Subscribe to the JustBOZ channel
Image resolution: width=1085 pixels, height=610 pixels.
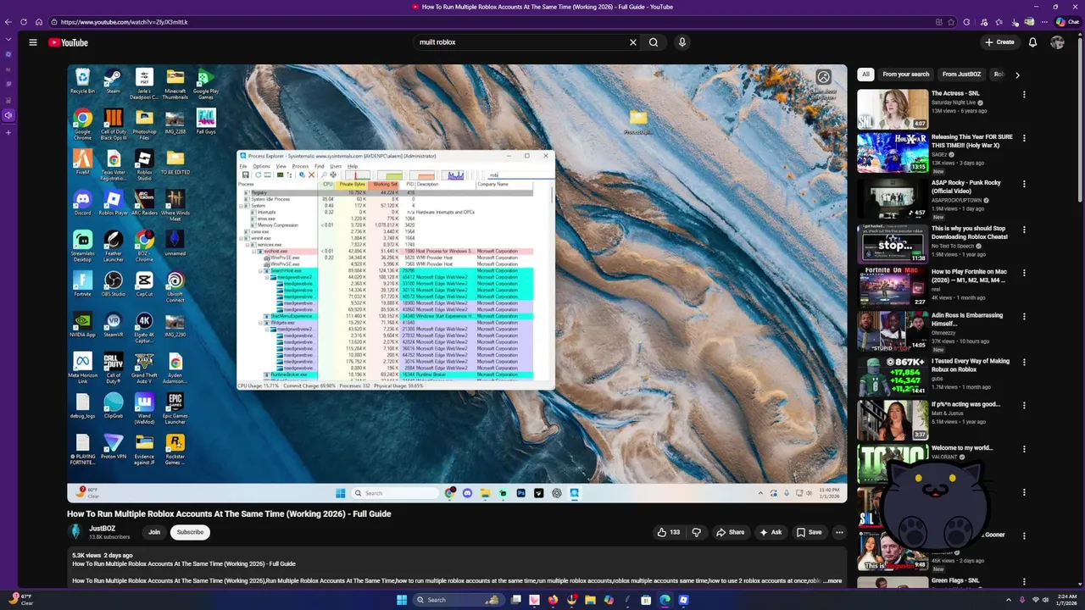(x=190, y=532)
